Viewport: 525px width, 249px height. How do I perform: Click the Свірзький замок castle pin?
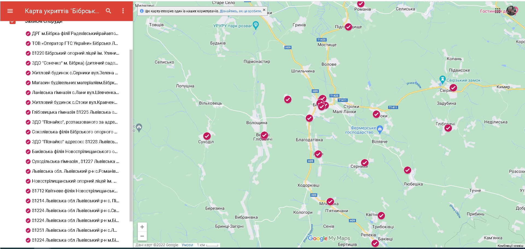click(442, 80)
